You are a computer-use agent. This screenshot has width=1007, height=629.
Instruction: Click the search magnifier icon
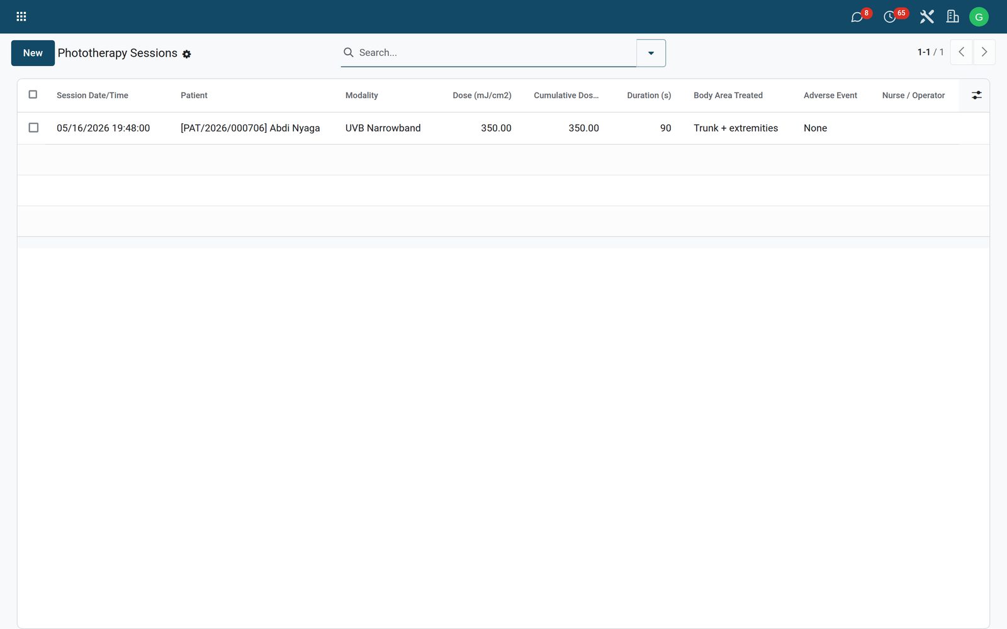click(x=348, y=52)
